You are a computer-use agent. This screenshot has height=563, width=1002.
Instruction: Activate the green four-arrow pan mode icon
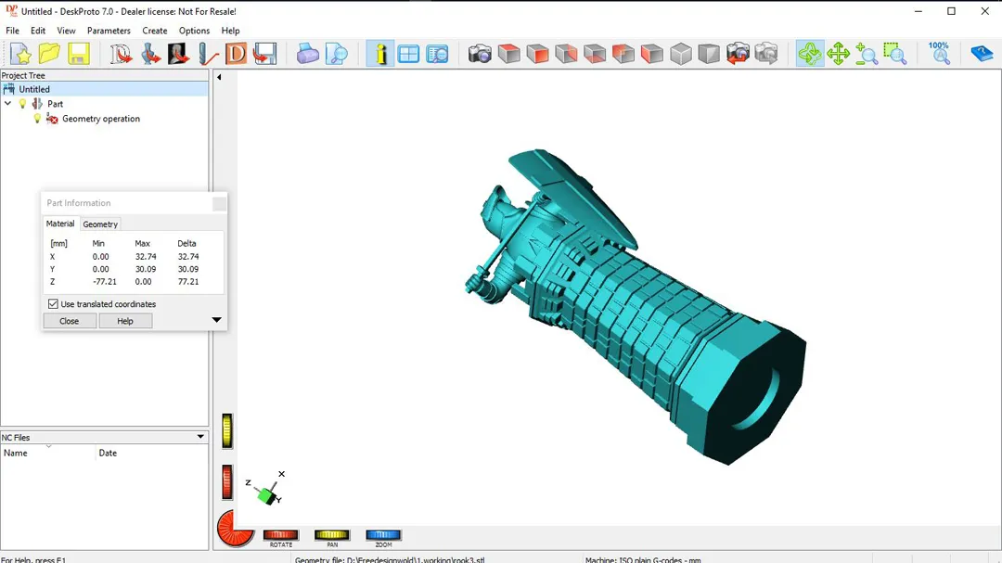(x=838, y=54)
